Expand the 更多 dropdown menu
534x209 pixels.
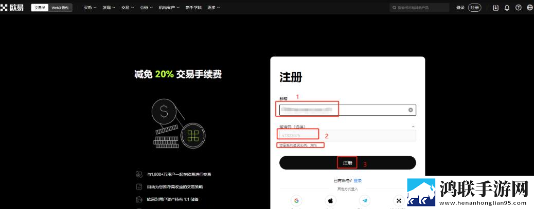point(213,8)
